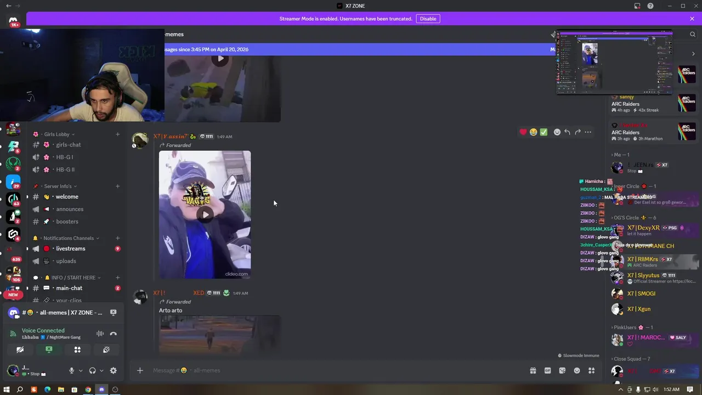Viewport: 702px width, 395px height.
Task: Open Windows Start menu
Action: coord(6,390)
